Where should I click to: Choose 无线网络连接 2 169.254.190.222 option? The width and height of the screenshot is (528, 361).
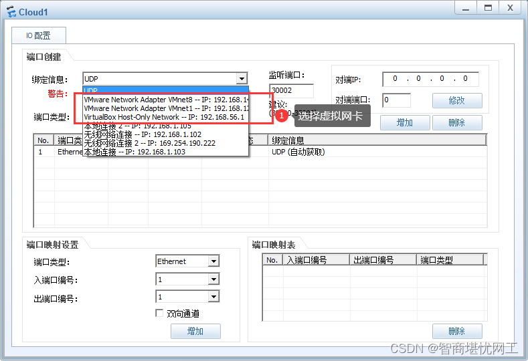point(166,143)
